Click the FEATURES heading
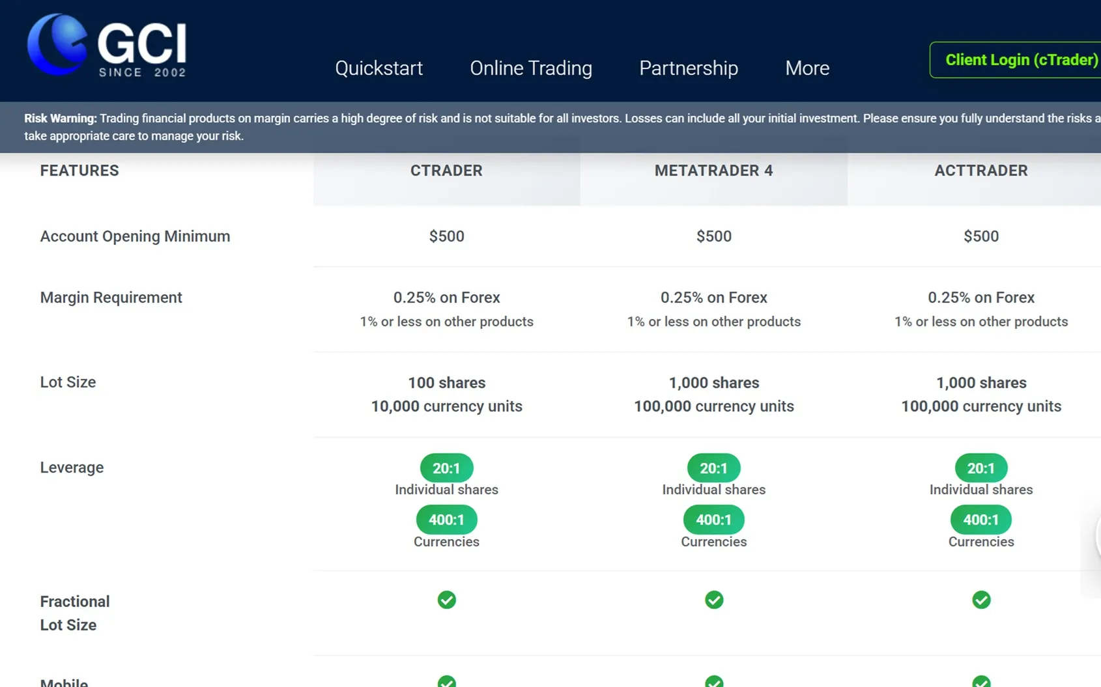This screenshot has width=1101, height=687. pos(79,171)
